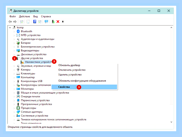This screenshot has height=137, width=182.
Task: Collapse the komp root node
Action: click(x=10, y=28)
